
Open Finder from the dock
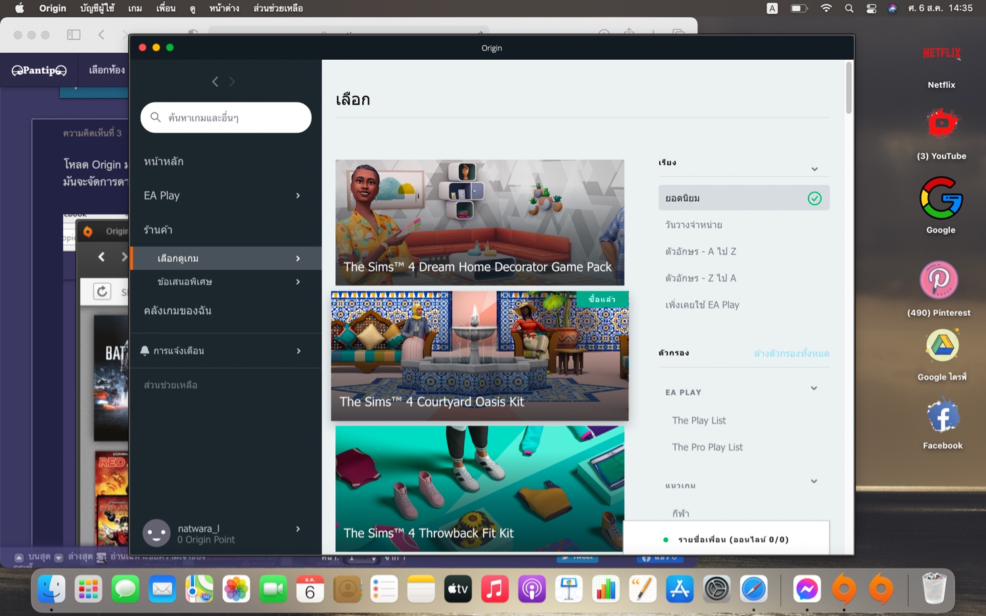tap(51, 589)
